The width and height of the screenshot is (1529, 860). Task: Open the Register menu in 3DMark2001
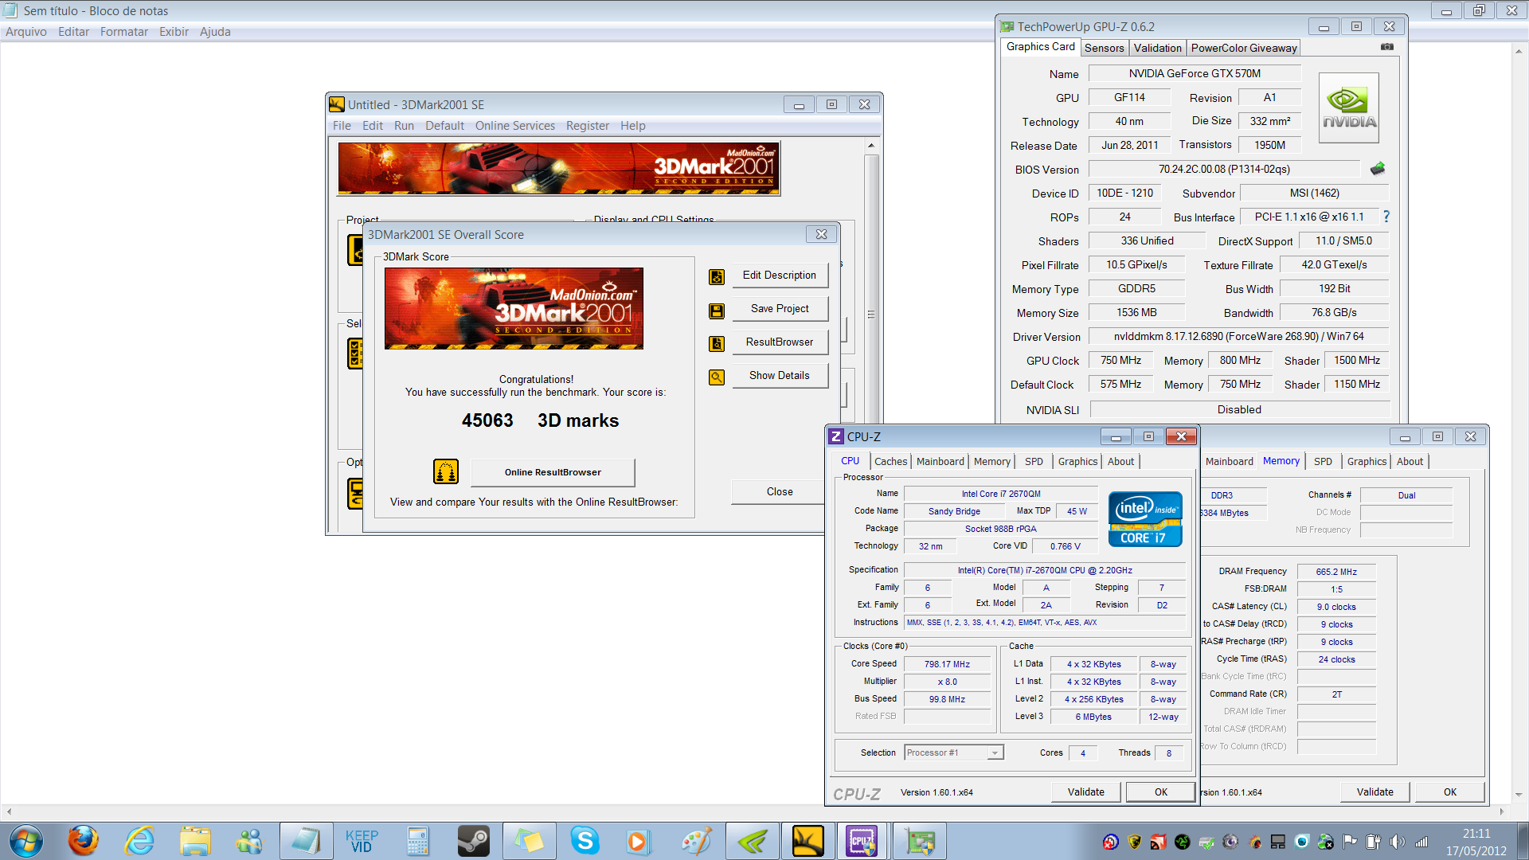pos(587,126)
